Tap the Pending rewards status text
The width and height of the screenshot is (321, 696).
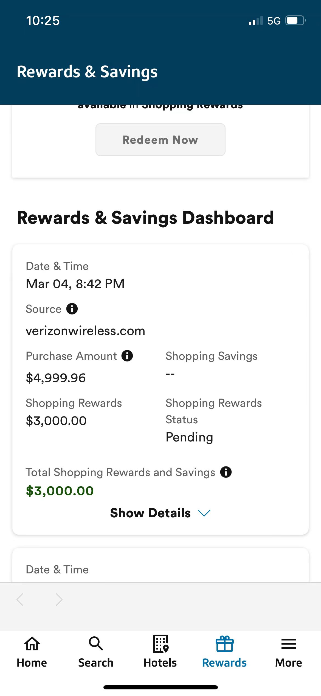tap(189, 437)
